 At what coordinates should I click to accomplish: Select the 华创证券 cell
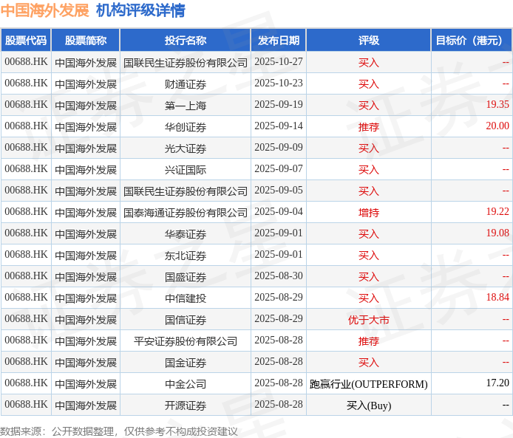tap(186, 127)
